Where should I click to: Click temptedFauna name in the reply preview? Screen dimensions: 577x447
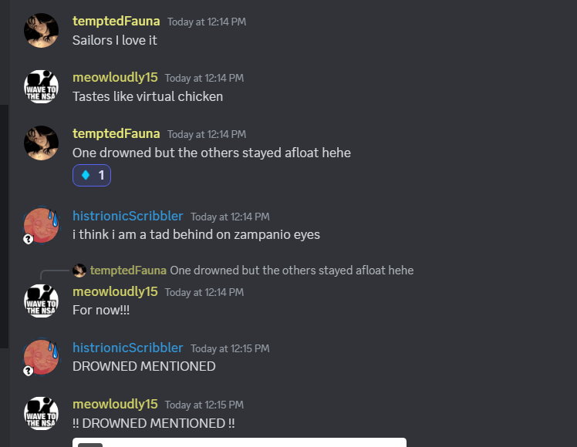tap(128, 271)
